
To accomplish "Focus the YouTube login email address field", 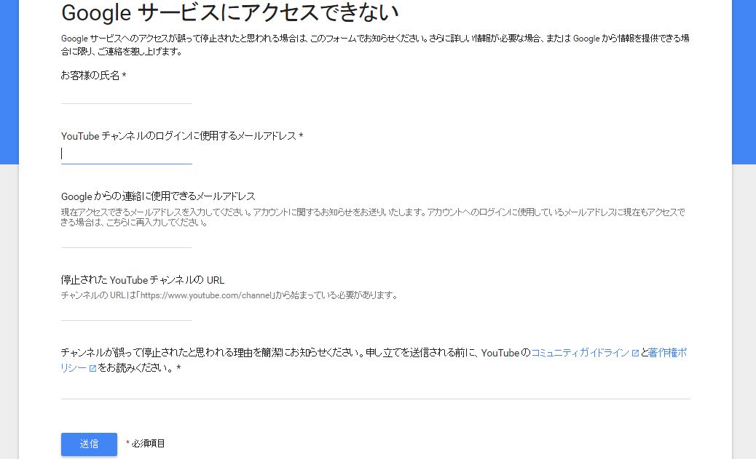I will point(126,154).
